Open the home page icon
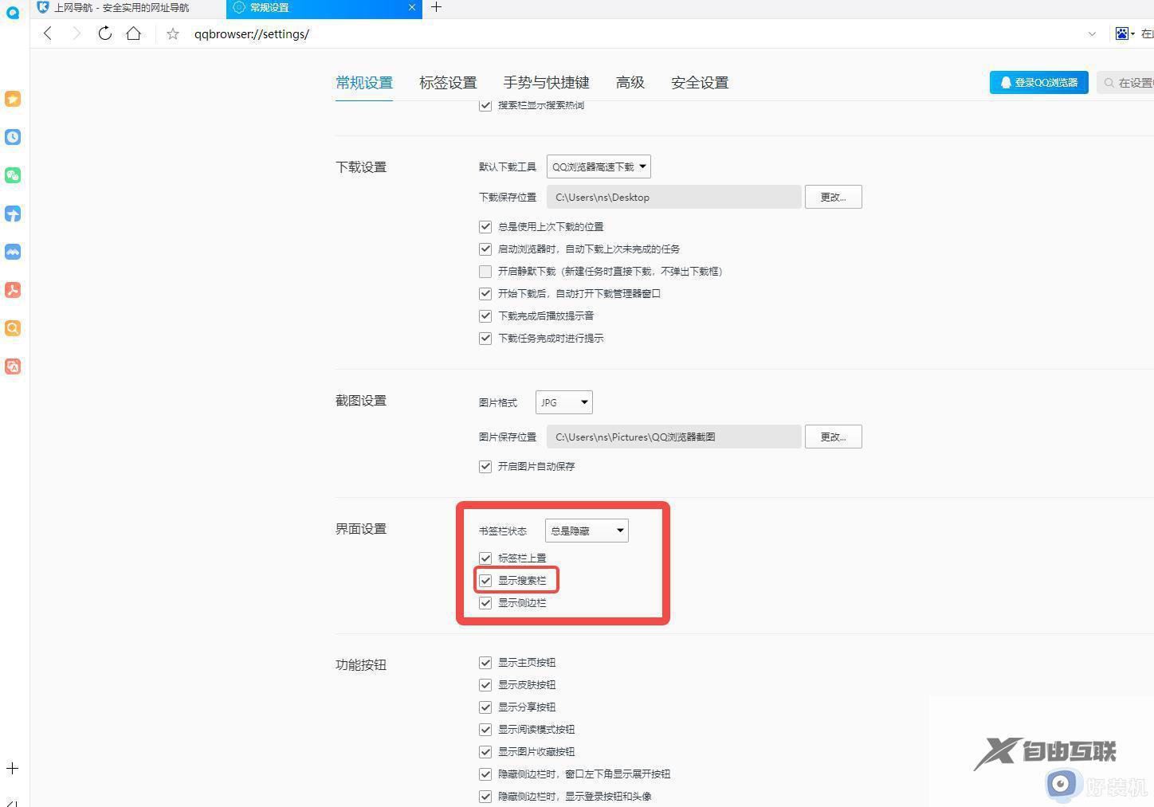1154x807 pixels. tap(134, 33)
